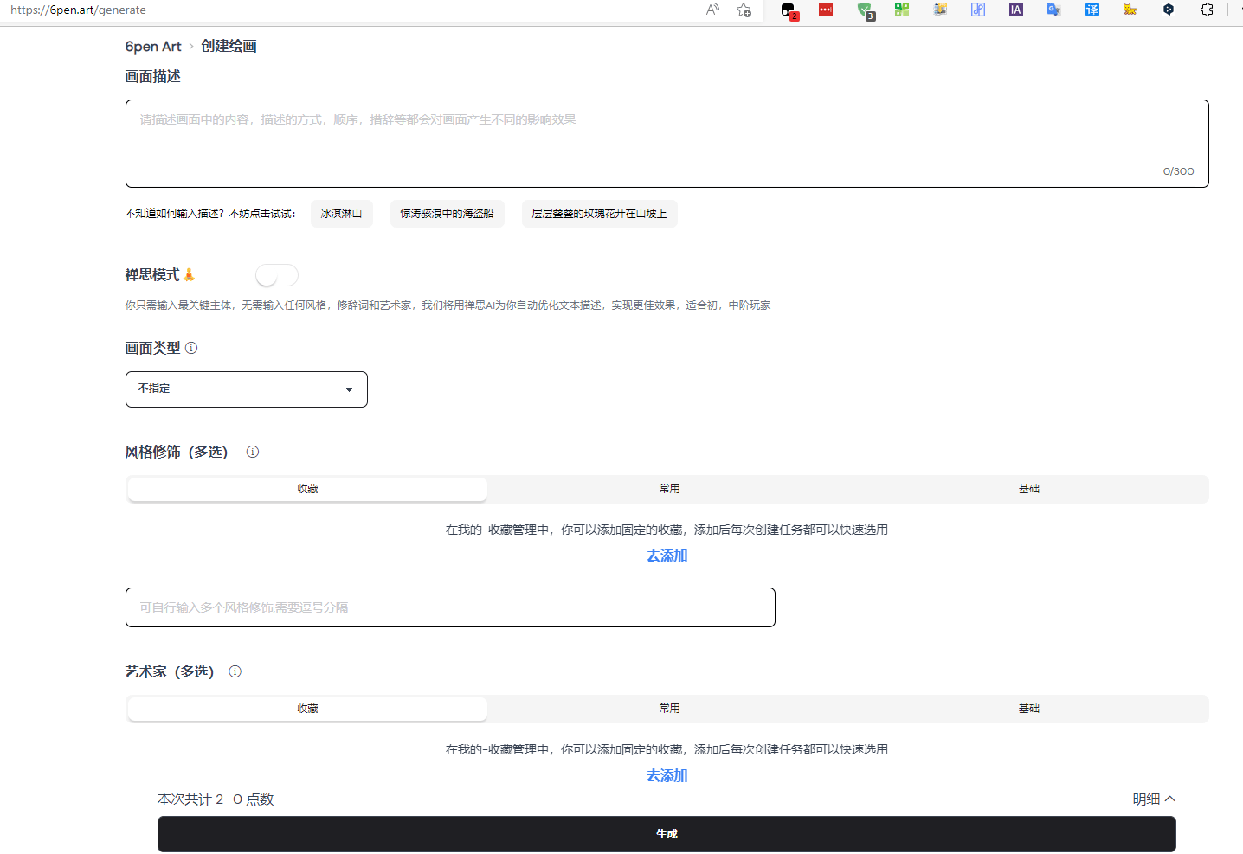Click the 画面描述 description text area
Viewport: 1243px width, 854px height.
[x=667, y=144]
